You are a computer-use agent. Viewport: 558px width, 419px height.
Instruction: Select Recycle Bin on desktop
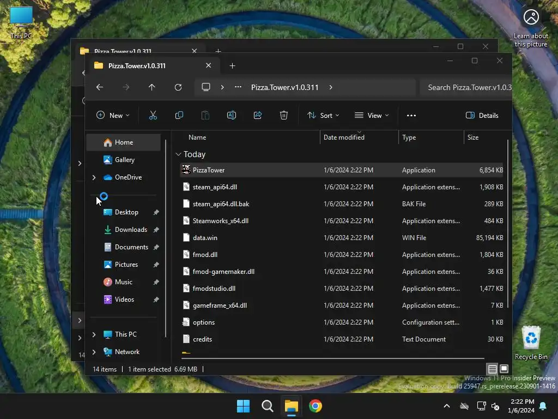tap(531, 343)
